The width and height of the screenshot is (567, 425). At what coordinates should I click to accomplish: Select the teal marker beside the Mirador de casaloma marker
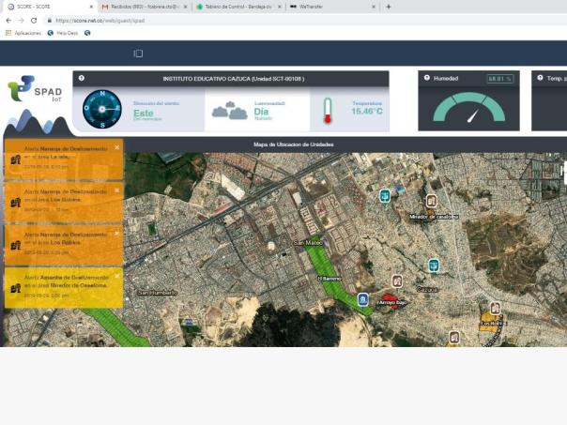tap(385, 196)
